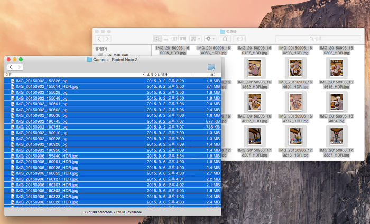Switch Finder to column view
This screenshot has height=224, width=370.
coord(174,38)
